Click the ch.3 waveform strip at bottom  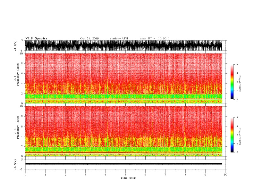[x=123, y=164]
